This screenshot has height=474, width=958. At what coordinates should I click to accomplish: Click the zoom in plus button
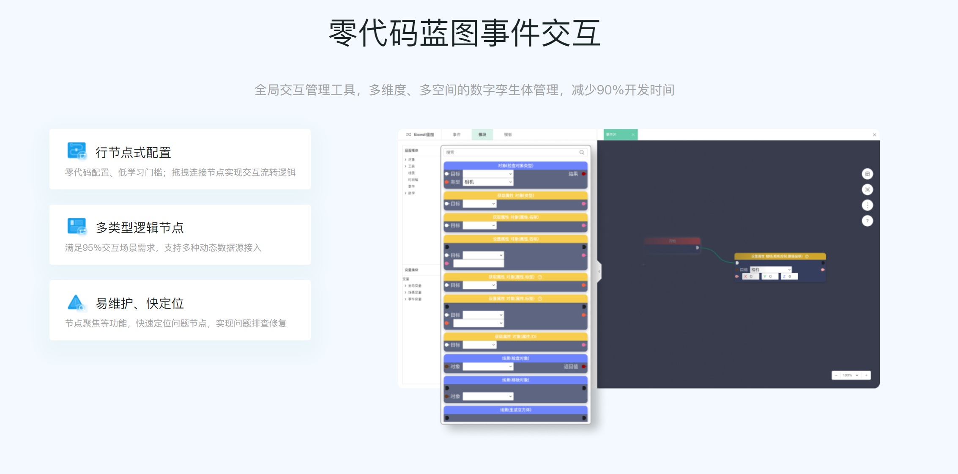pos(866,375)
